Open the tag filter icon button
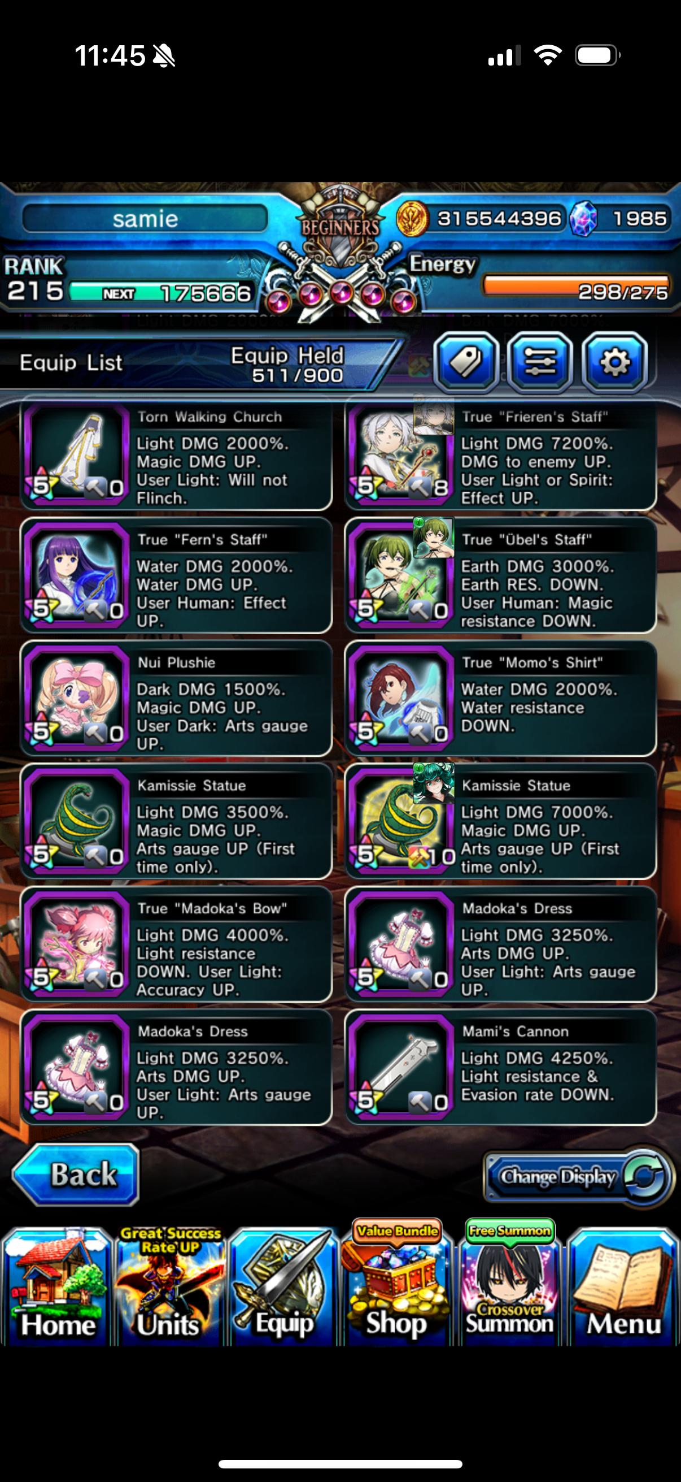681x1482 pixels. 465,362
